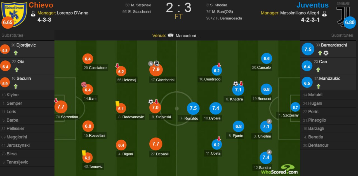Click the manager icon beside Lorenzo D'Anna
Image resolution: width=358 pixels, height=176 pixels.
pyautogui.click(x=33, y=13)
